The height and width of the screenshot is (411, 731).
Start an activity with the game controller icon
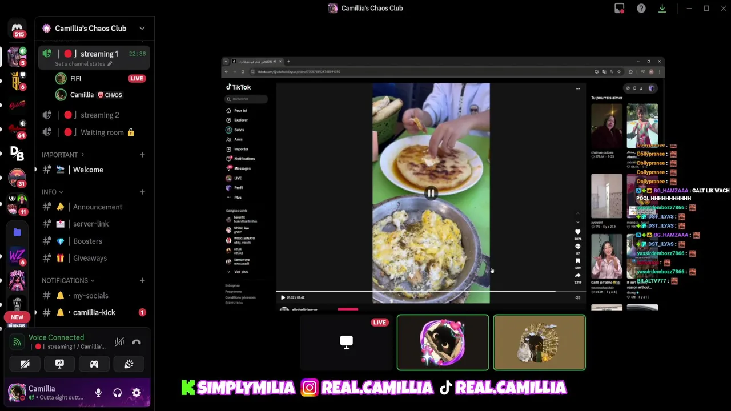pyautogui.click(x=94, y=364)
